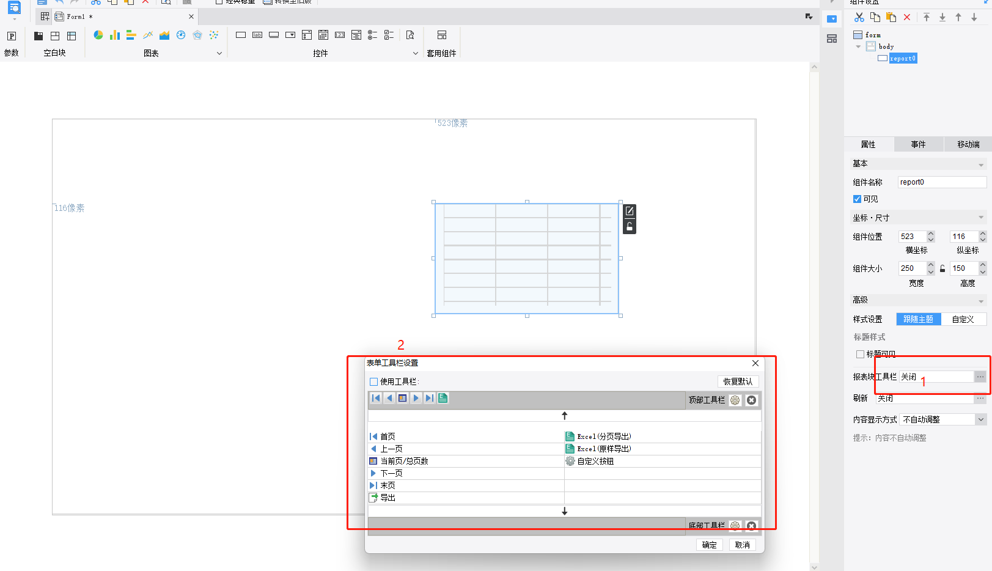The image size is (992, 571).
Task: Check the 标题可见 title visible checkbox
Action: pos(860,354)
